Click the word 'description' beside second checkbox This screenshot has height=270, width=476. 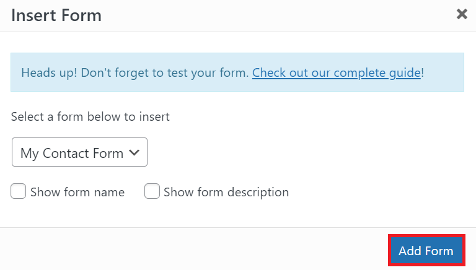(x=257, y=193)
